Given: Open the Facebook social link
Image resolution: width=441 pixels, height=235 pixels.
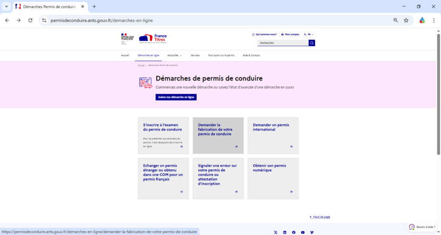Looking at the screenshot, I should pyautogui.click(x=294, y=232).
